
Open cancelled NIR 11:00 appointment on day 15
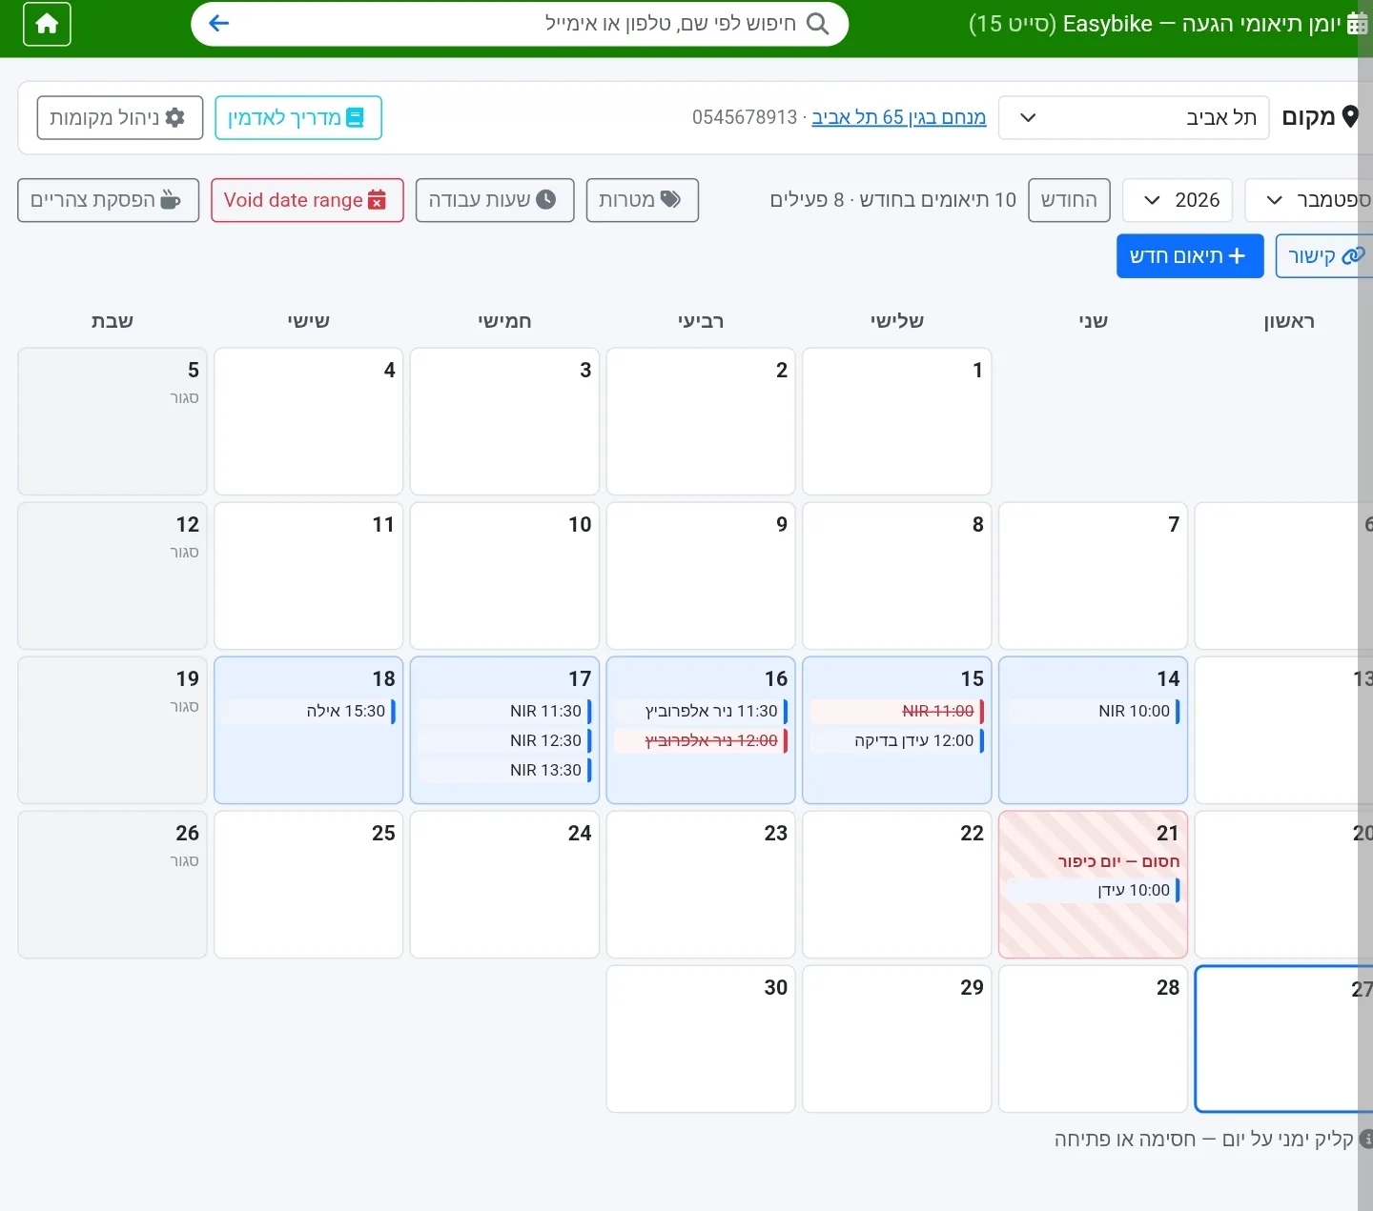897,712
